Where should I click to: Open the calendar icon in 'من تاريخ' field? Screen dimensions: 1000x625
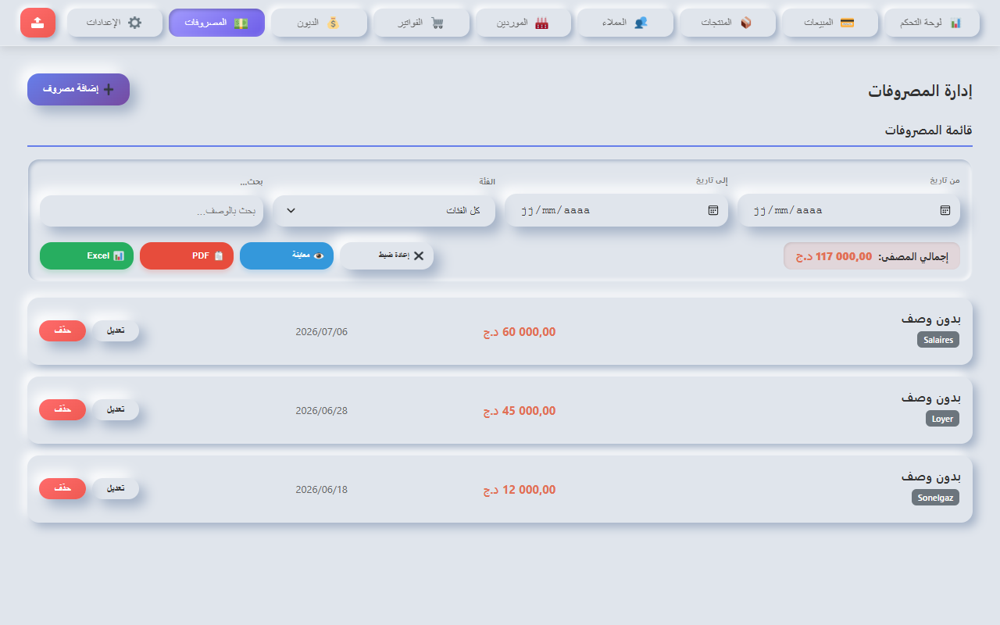click(x=945, y=210)
